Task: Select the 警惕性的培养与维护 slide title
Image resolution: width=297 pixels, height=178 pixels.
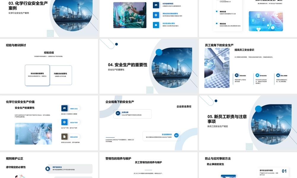Action: 119,158
